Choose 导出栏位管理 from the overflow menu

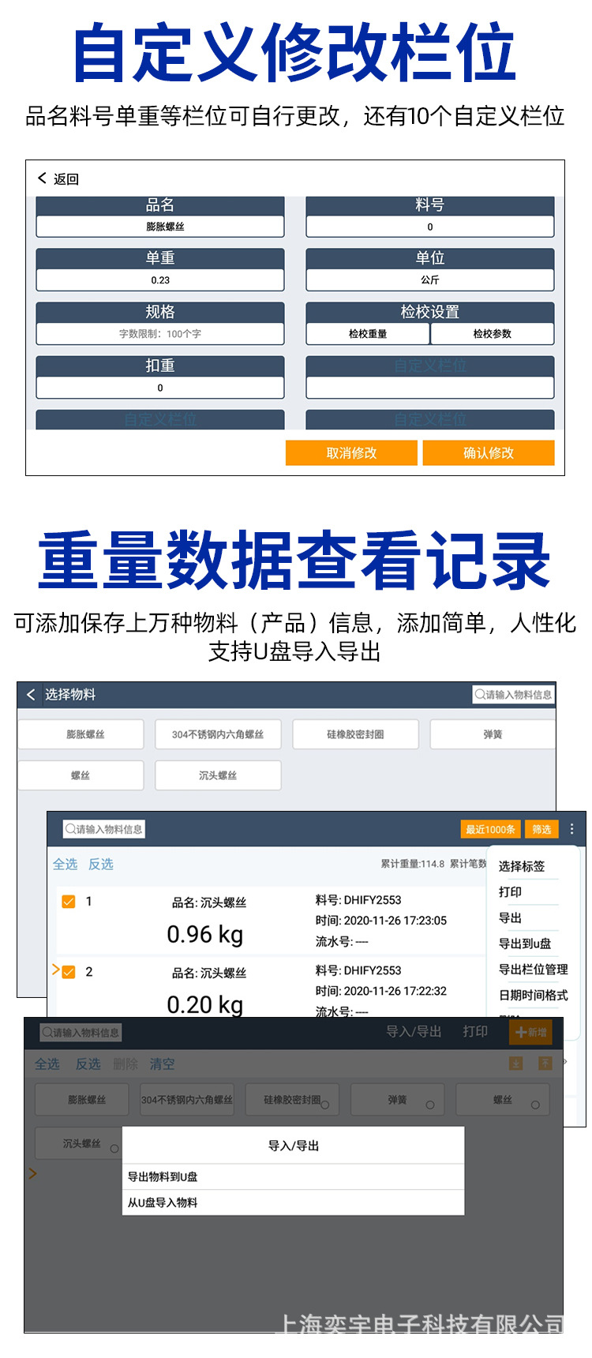[534, 969]
